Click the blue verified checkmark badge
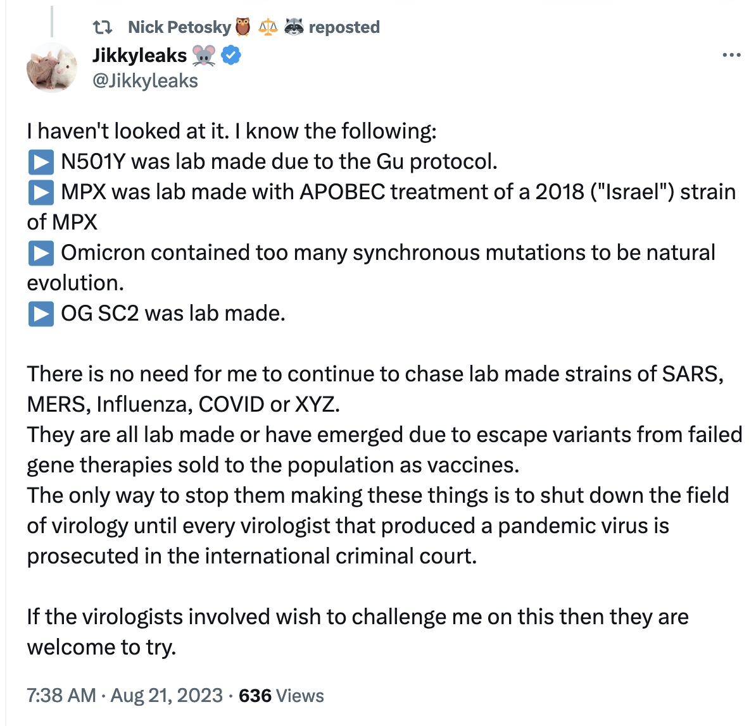756x726 pixels. 231,56
